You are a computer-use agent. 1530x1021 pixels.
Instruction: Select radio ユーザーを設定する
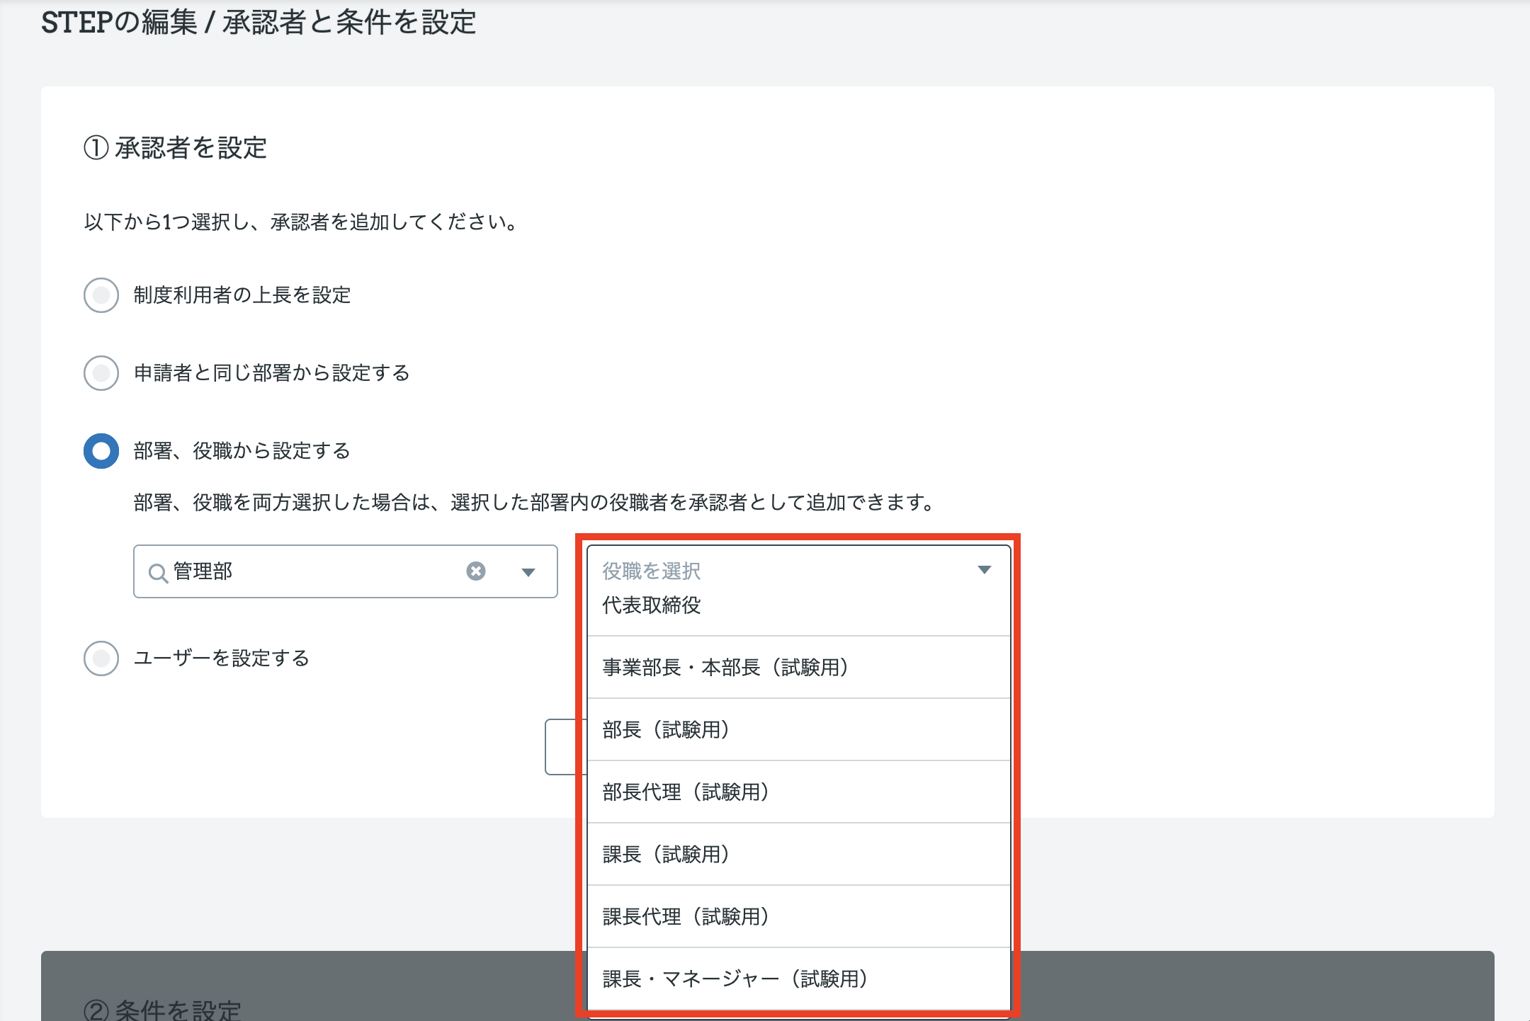pyautogui.click(x=101, y=658)
